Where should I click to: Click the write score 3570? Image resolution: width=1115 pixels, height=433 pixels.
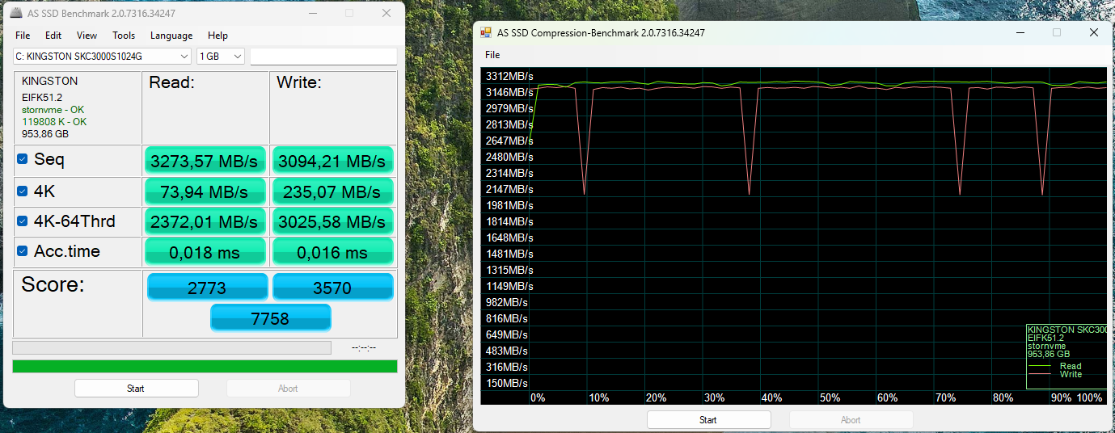333,288
